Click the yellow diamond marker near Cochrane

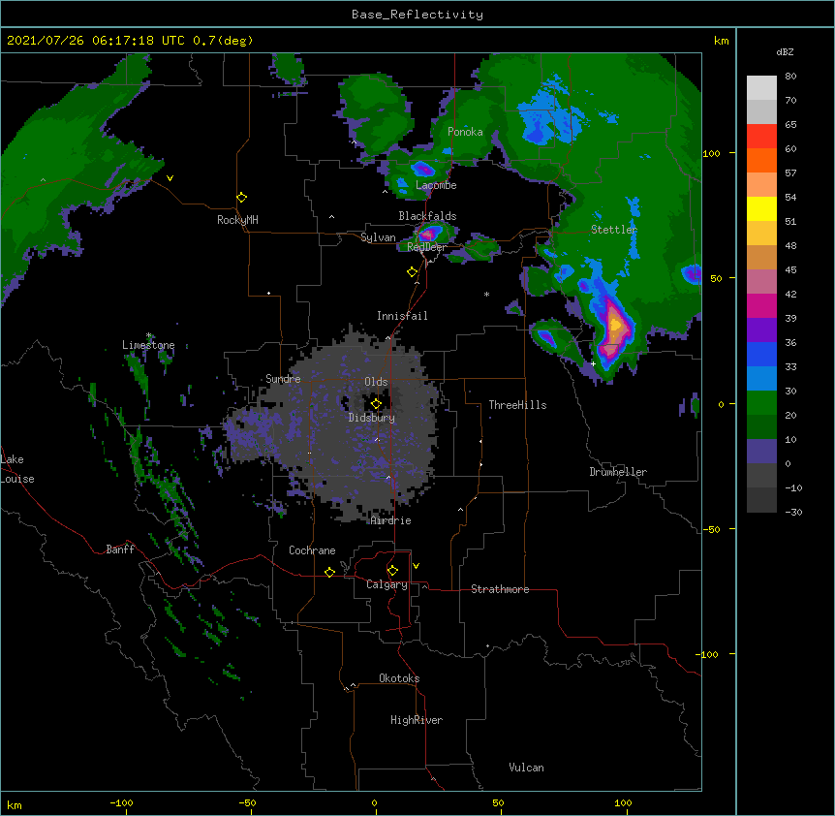click(329, 572)
